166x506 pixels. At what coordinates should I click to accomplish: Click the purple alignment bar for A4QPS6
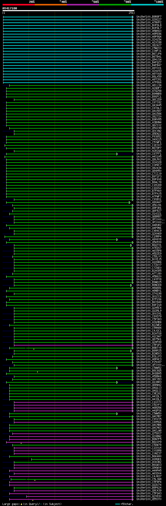[x=73, y=411]
